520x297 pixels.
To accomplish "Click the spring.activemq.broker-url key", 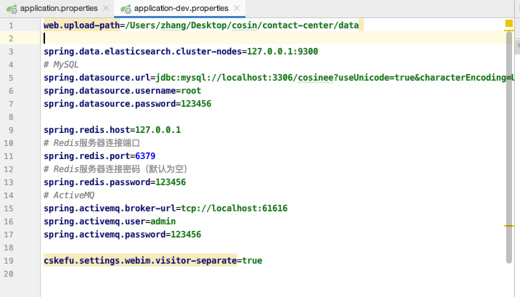I will 110,208.
